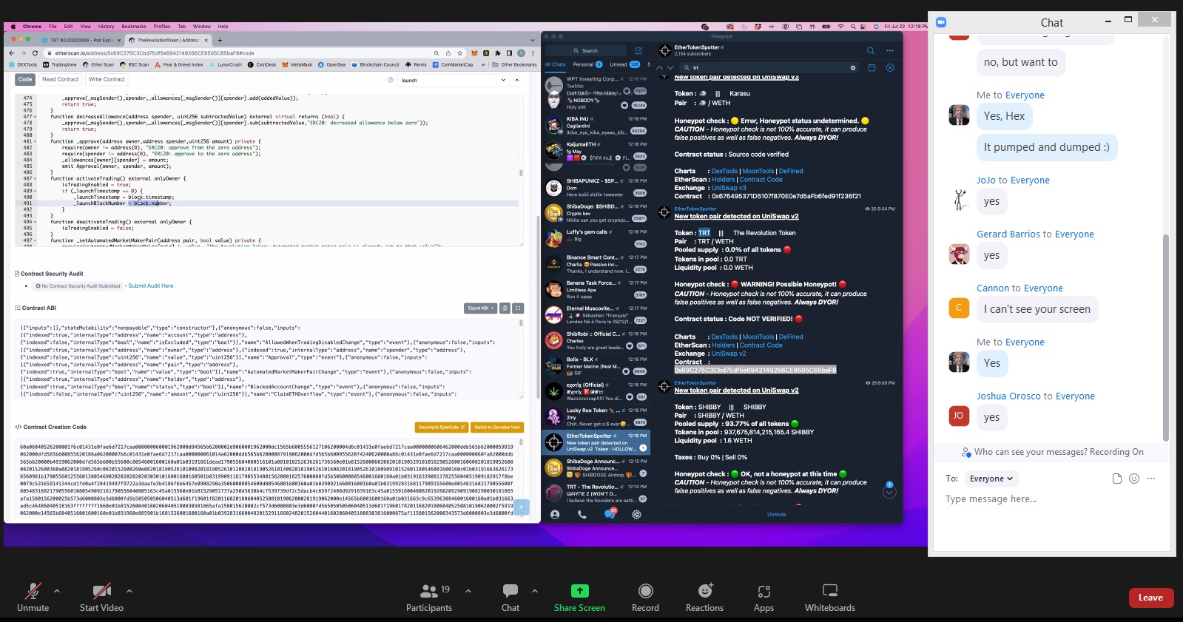Image resolution: width=1183 pixels, height=622 pixels.
Task: Click the Telegram compose new message icon
Action: (638, 51)
